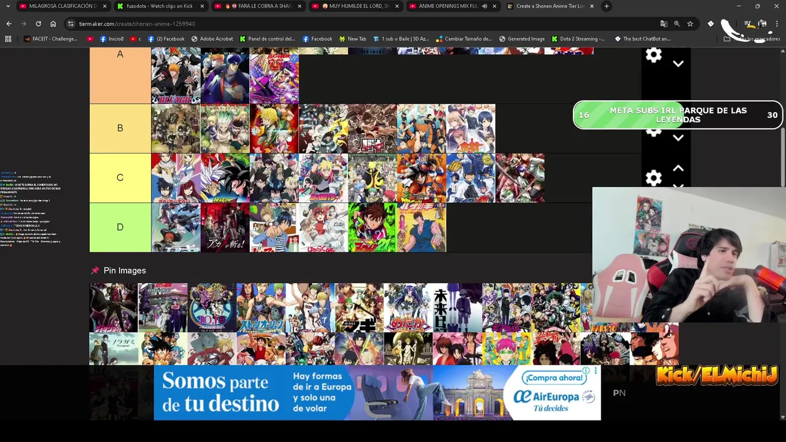
Task: Reload the TierMaker page
Action: click(38, 23)
